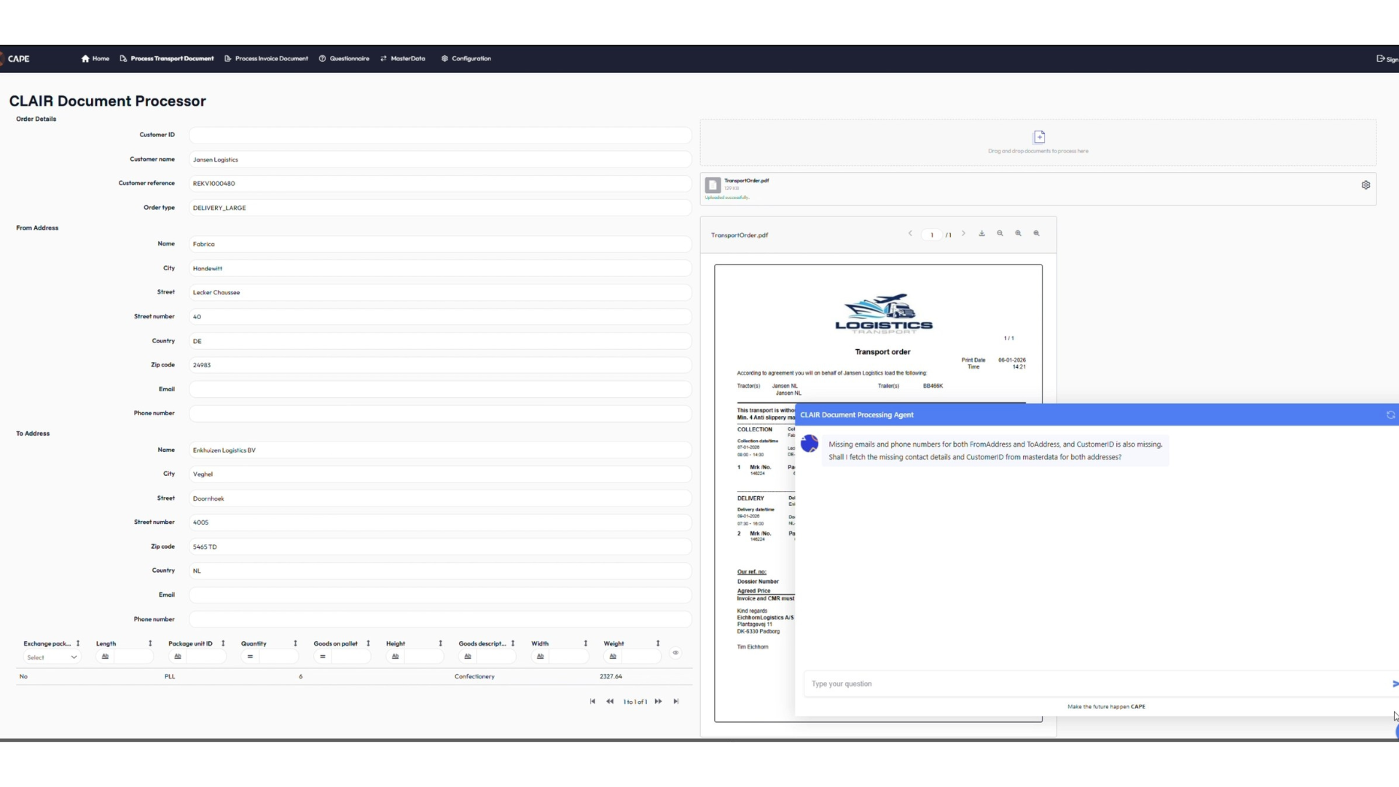Viewport: 1399px width, 787px height.
Task: Go to next PDF page arrow
Action: (963, 234)
